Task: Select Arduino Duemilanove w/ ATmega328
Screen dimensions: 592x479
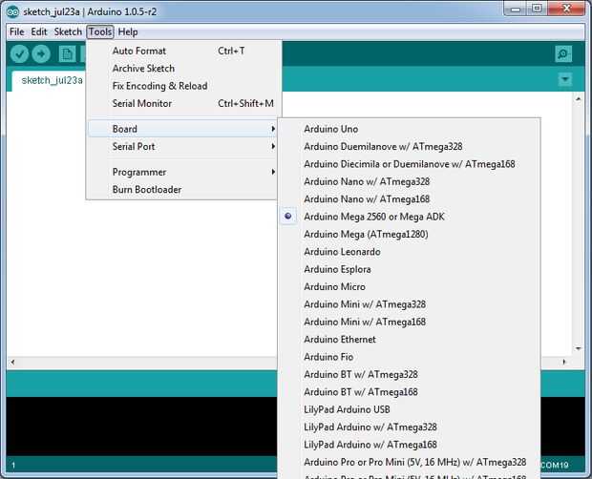Action: coord(410,146)
